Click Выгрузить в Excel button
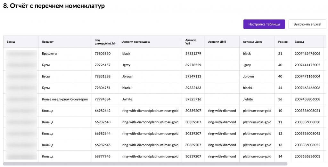328x167 pixels. point(307,24)
